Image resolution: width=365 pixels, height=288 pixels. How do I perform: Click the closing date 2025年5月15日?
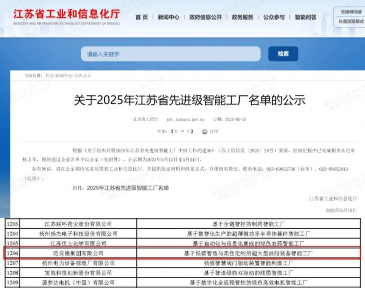coord(341,211)
